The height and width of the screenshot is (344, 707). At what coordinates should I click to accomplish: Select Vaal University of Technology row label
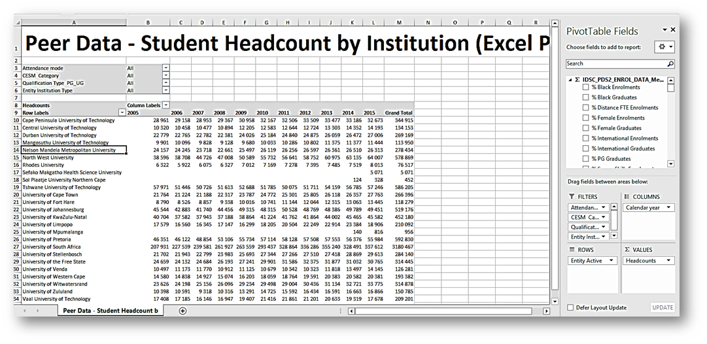click(74, 299)
